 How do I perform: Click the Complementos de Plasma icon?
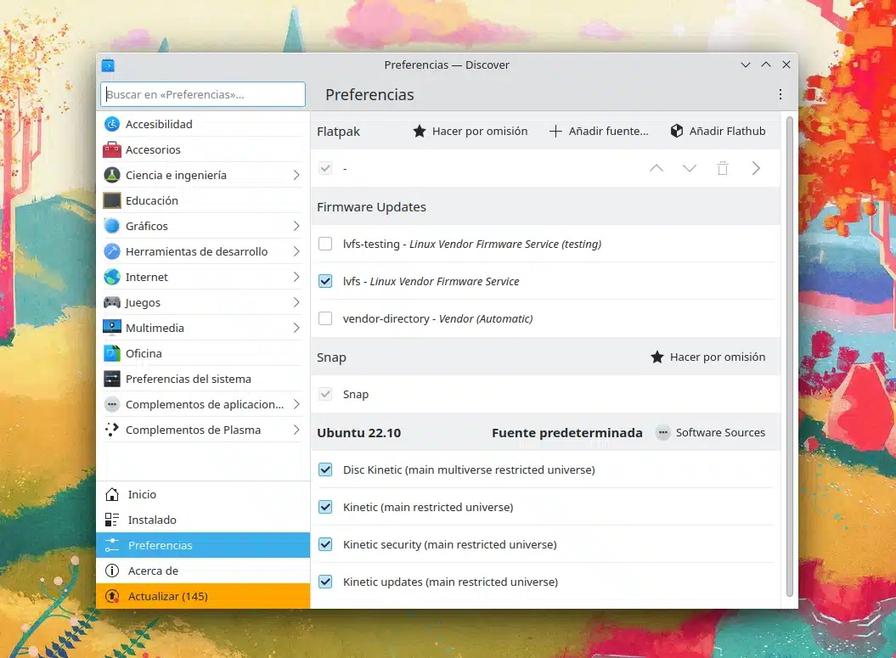(112, 430)
